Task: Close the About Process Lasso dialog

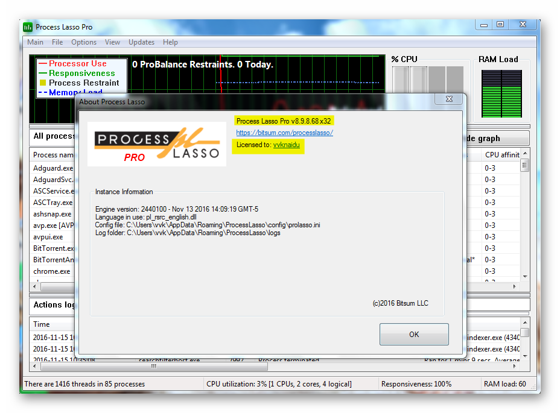Action: pos(449,99)
